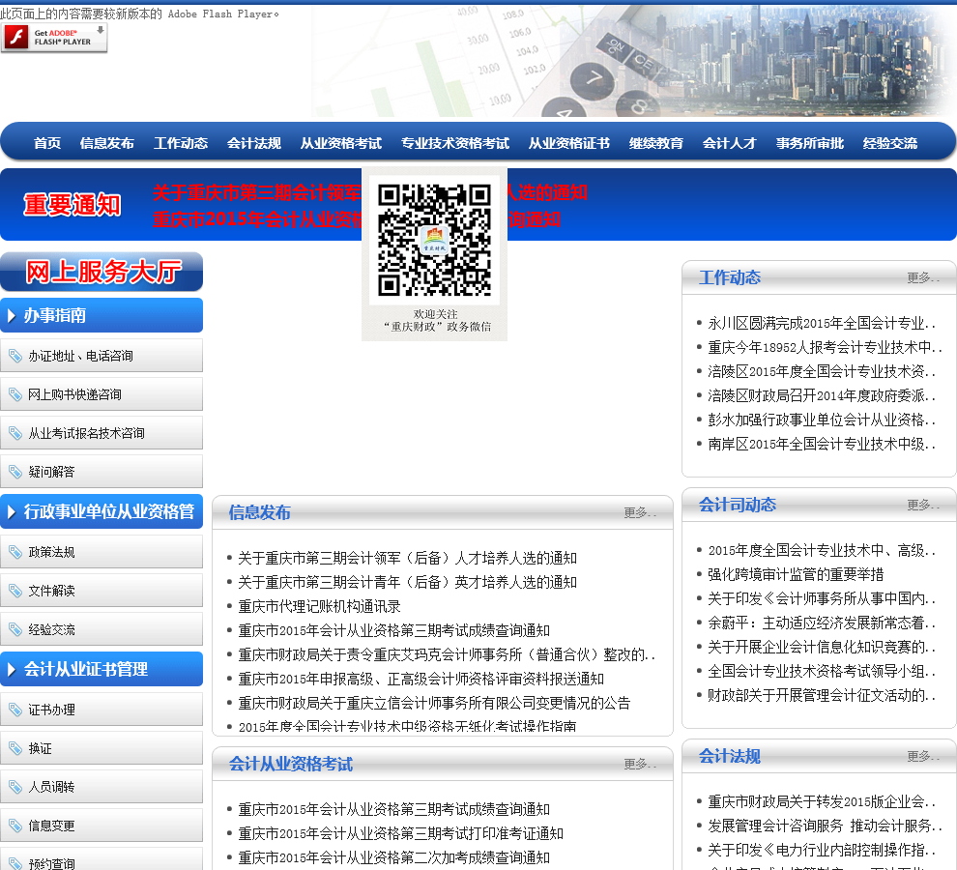This screenshot has height=870, width=957.
Task: Click 更多 in the 工作动态 panel header
Action: tap(923, 278)
